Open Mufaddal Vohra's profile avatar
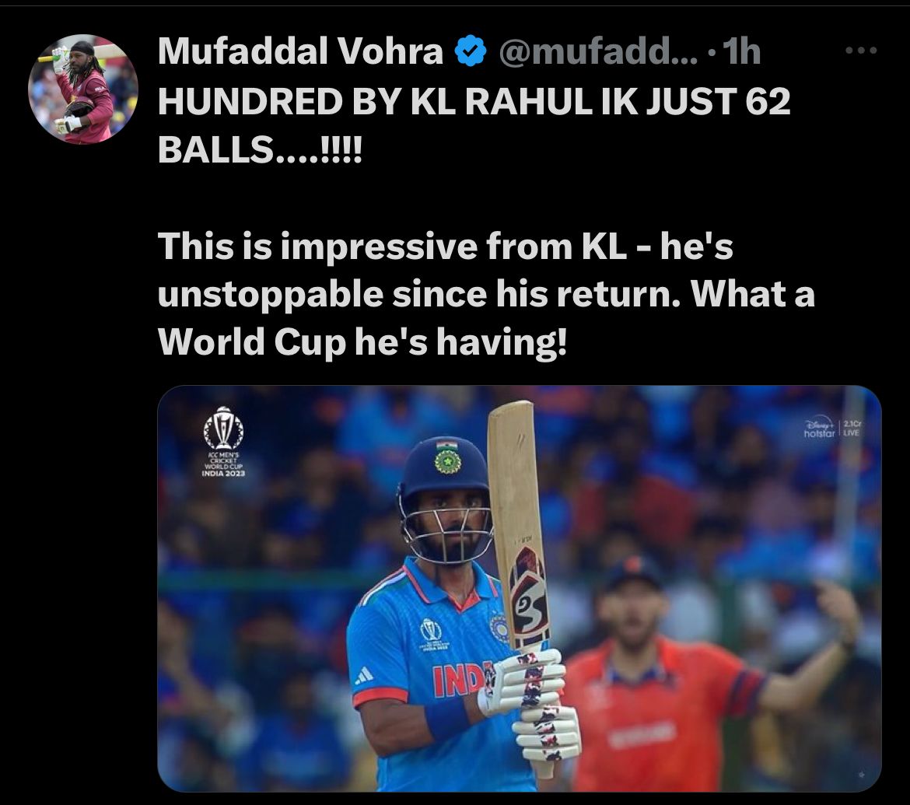 [83, 89]
